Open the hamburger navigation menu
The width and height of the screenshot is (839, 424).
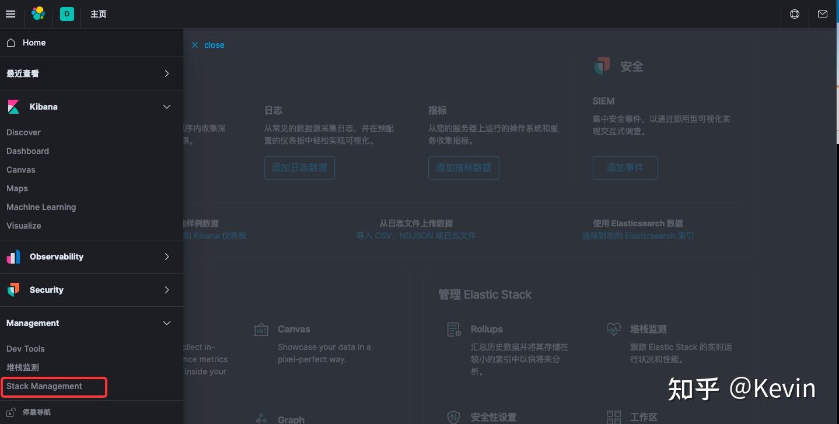(x=11, y=14)
